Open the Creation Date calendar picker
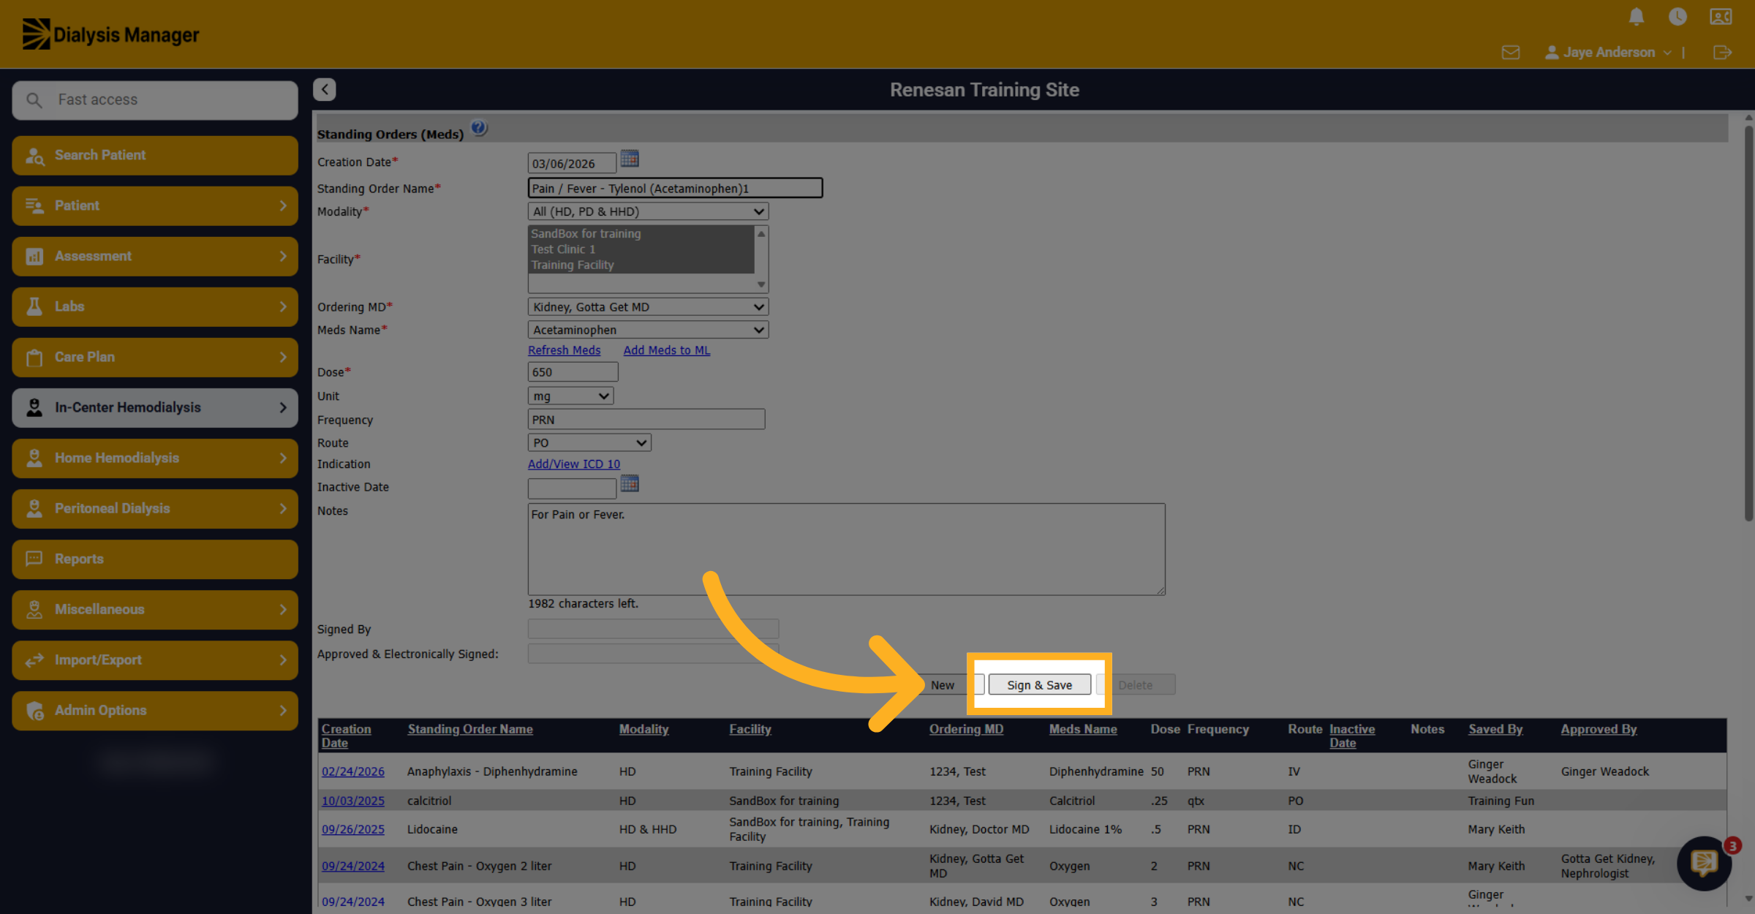The image size is (1755, 914). pos(630,159)
